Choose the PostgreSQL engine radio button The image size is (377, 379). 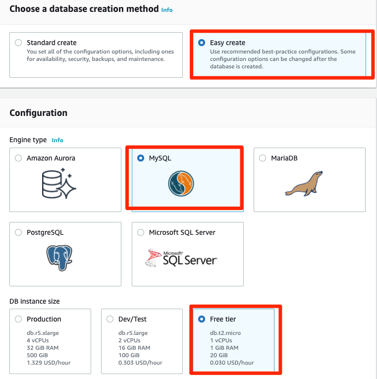tap(18, 232)
